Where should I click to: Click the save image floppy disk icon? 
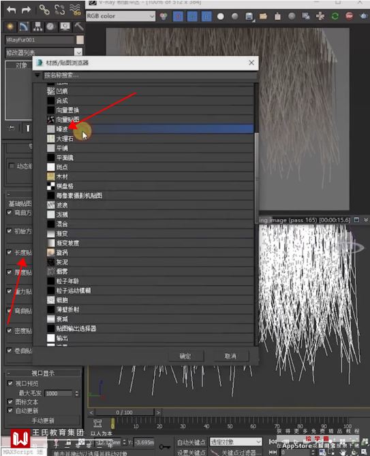click(x=249, y=16)
